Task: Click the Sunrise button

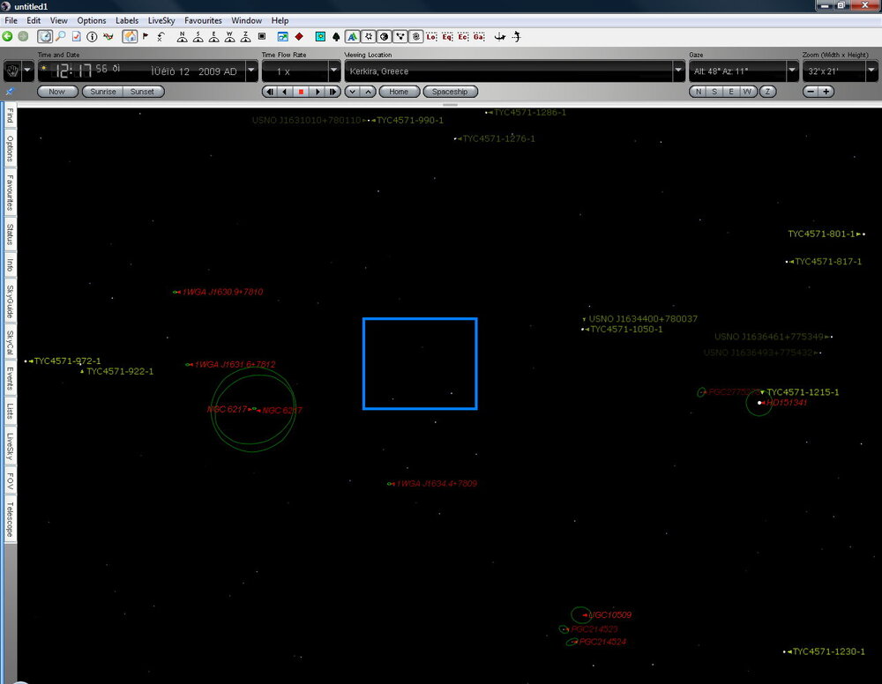Action: (x=103, y=92)
